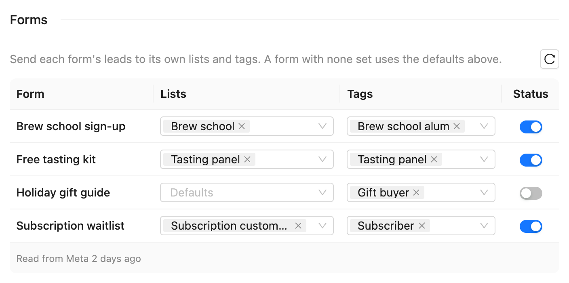Viewport: 569px width, 283px height.
Task: Select the Free tasting kit form name
Action: point(56,160)
